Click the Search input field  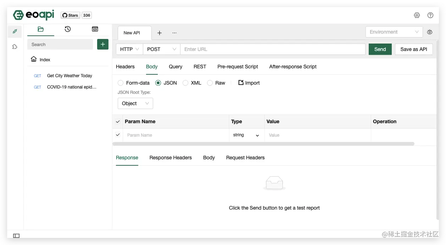(60, 44)
